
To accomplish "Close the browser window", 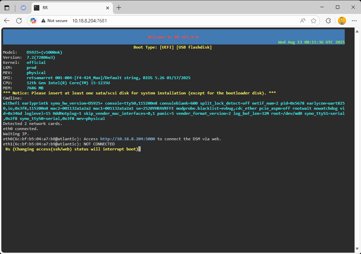I will pos(353,7).
